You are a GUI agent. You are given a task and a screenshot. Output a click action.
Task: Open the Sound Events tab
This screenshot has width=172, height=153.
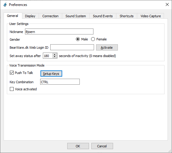coord(103,16)
